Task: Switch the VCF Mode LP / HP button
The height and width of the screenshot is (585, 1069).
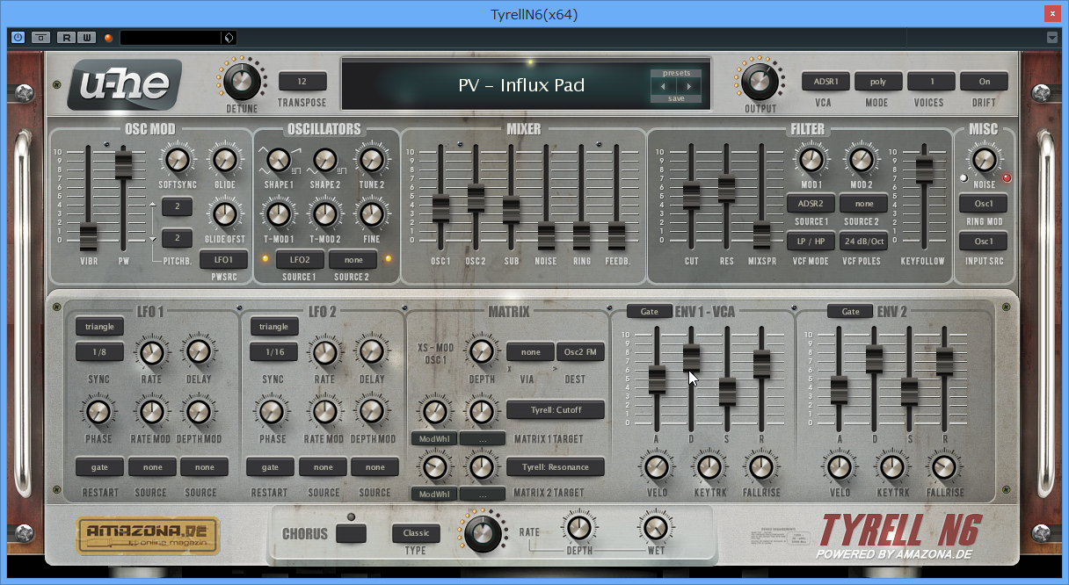Action: 811,241
